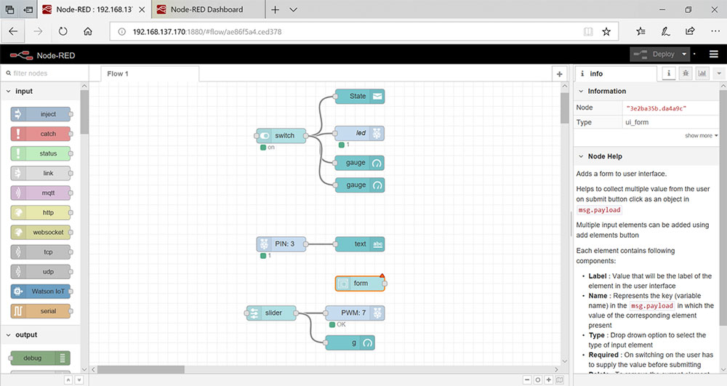Image resolution: width=727 pixels, height=386 pixels.
Task: Toggle the canvas navigator map icon
Action: (559, 379)
